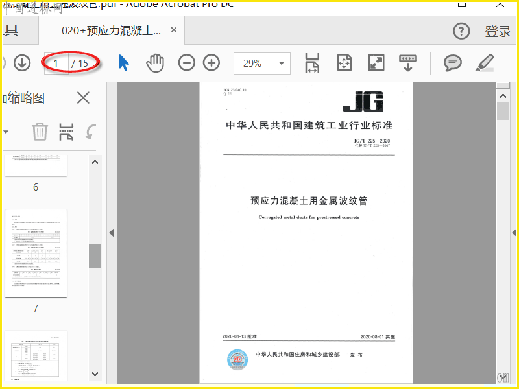Click the 2020-08-01 实施 date text

[x=378, y=336]
